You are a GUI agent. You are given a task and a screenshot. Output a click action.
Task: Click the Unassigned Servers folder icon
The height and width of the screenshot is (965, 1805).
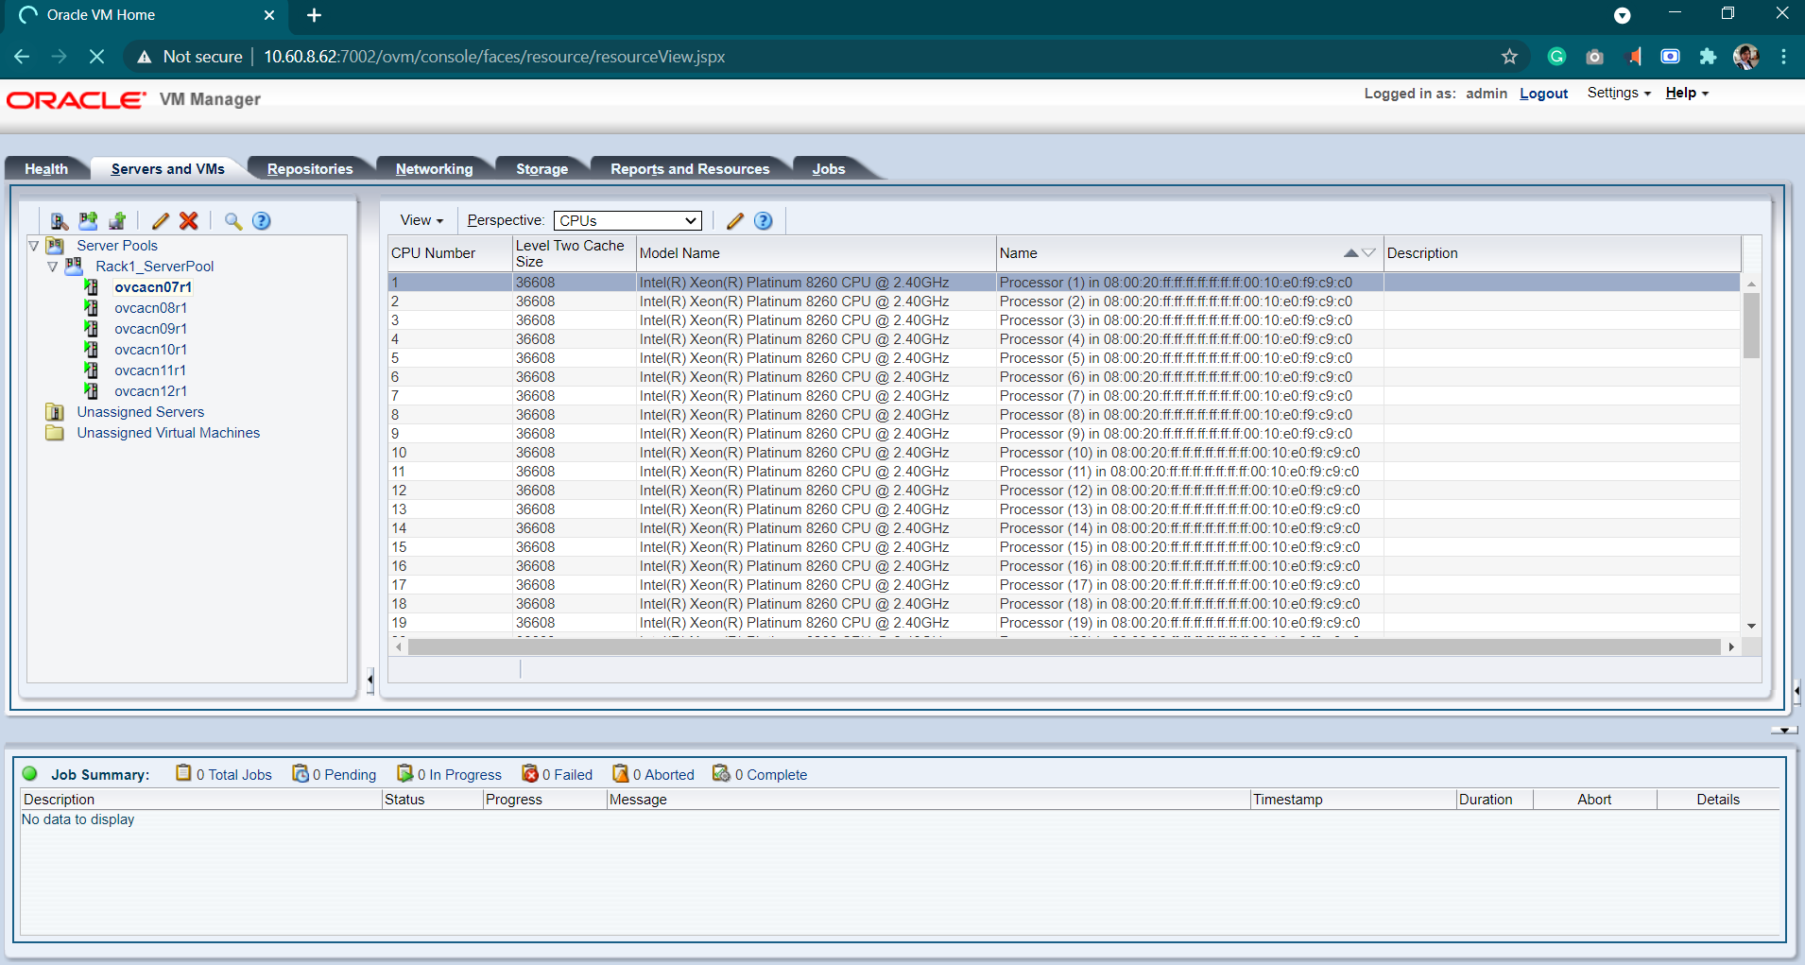point(56,412)
